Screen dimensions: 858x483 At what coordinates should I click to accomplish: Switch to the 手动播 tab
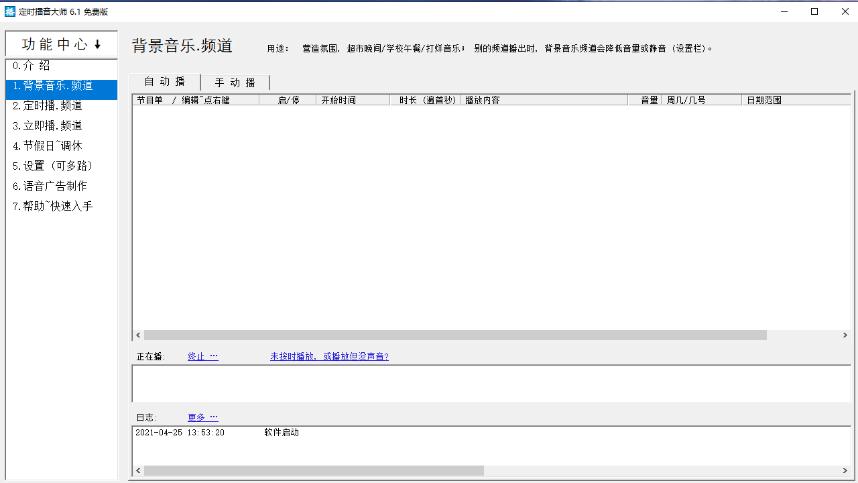coord(235,82)
